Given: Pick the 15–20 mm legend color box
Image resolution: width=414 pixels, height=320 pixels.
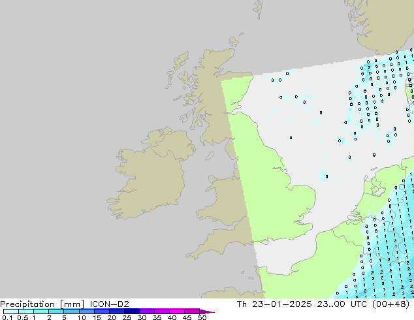Looking at the screenshot, I should tap(101, 312).
